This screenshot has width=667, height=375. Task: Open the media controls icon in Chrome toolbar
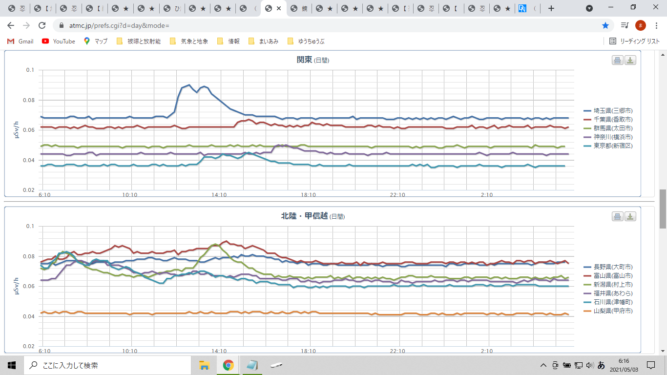point(625,25)
